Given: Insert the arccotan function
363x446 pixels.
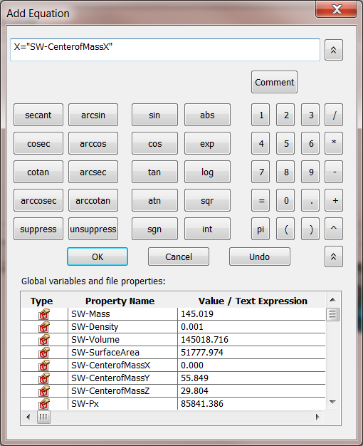Looking at the screenshot, I should tap(93, 200).
